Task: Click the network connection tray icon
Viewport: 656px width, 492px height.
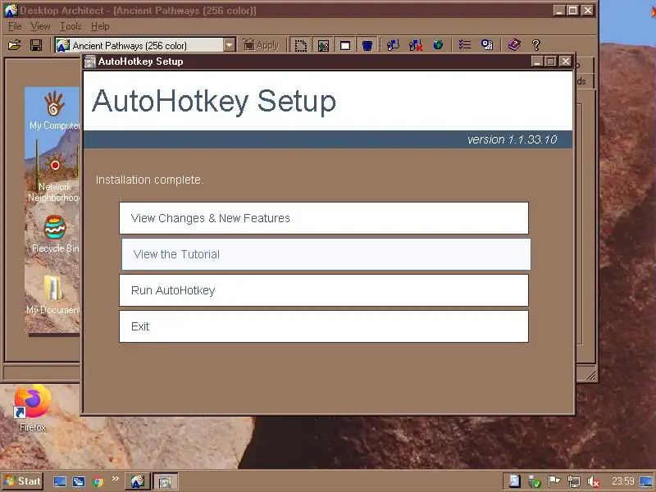Action: pyautogui.click(x=573, y=481)
